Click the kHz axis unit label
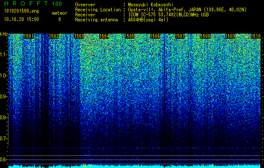This screenshot has width=264, height=168. (4, 34)
